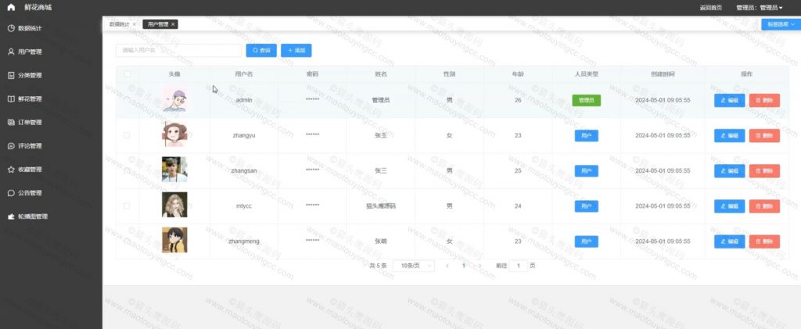801x329 pixels.
Task: Click the 评论管理 sidebar icon
Action: 11,146
